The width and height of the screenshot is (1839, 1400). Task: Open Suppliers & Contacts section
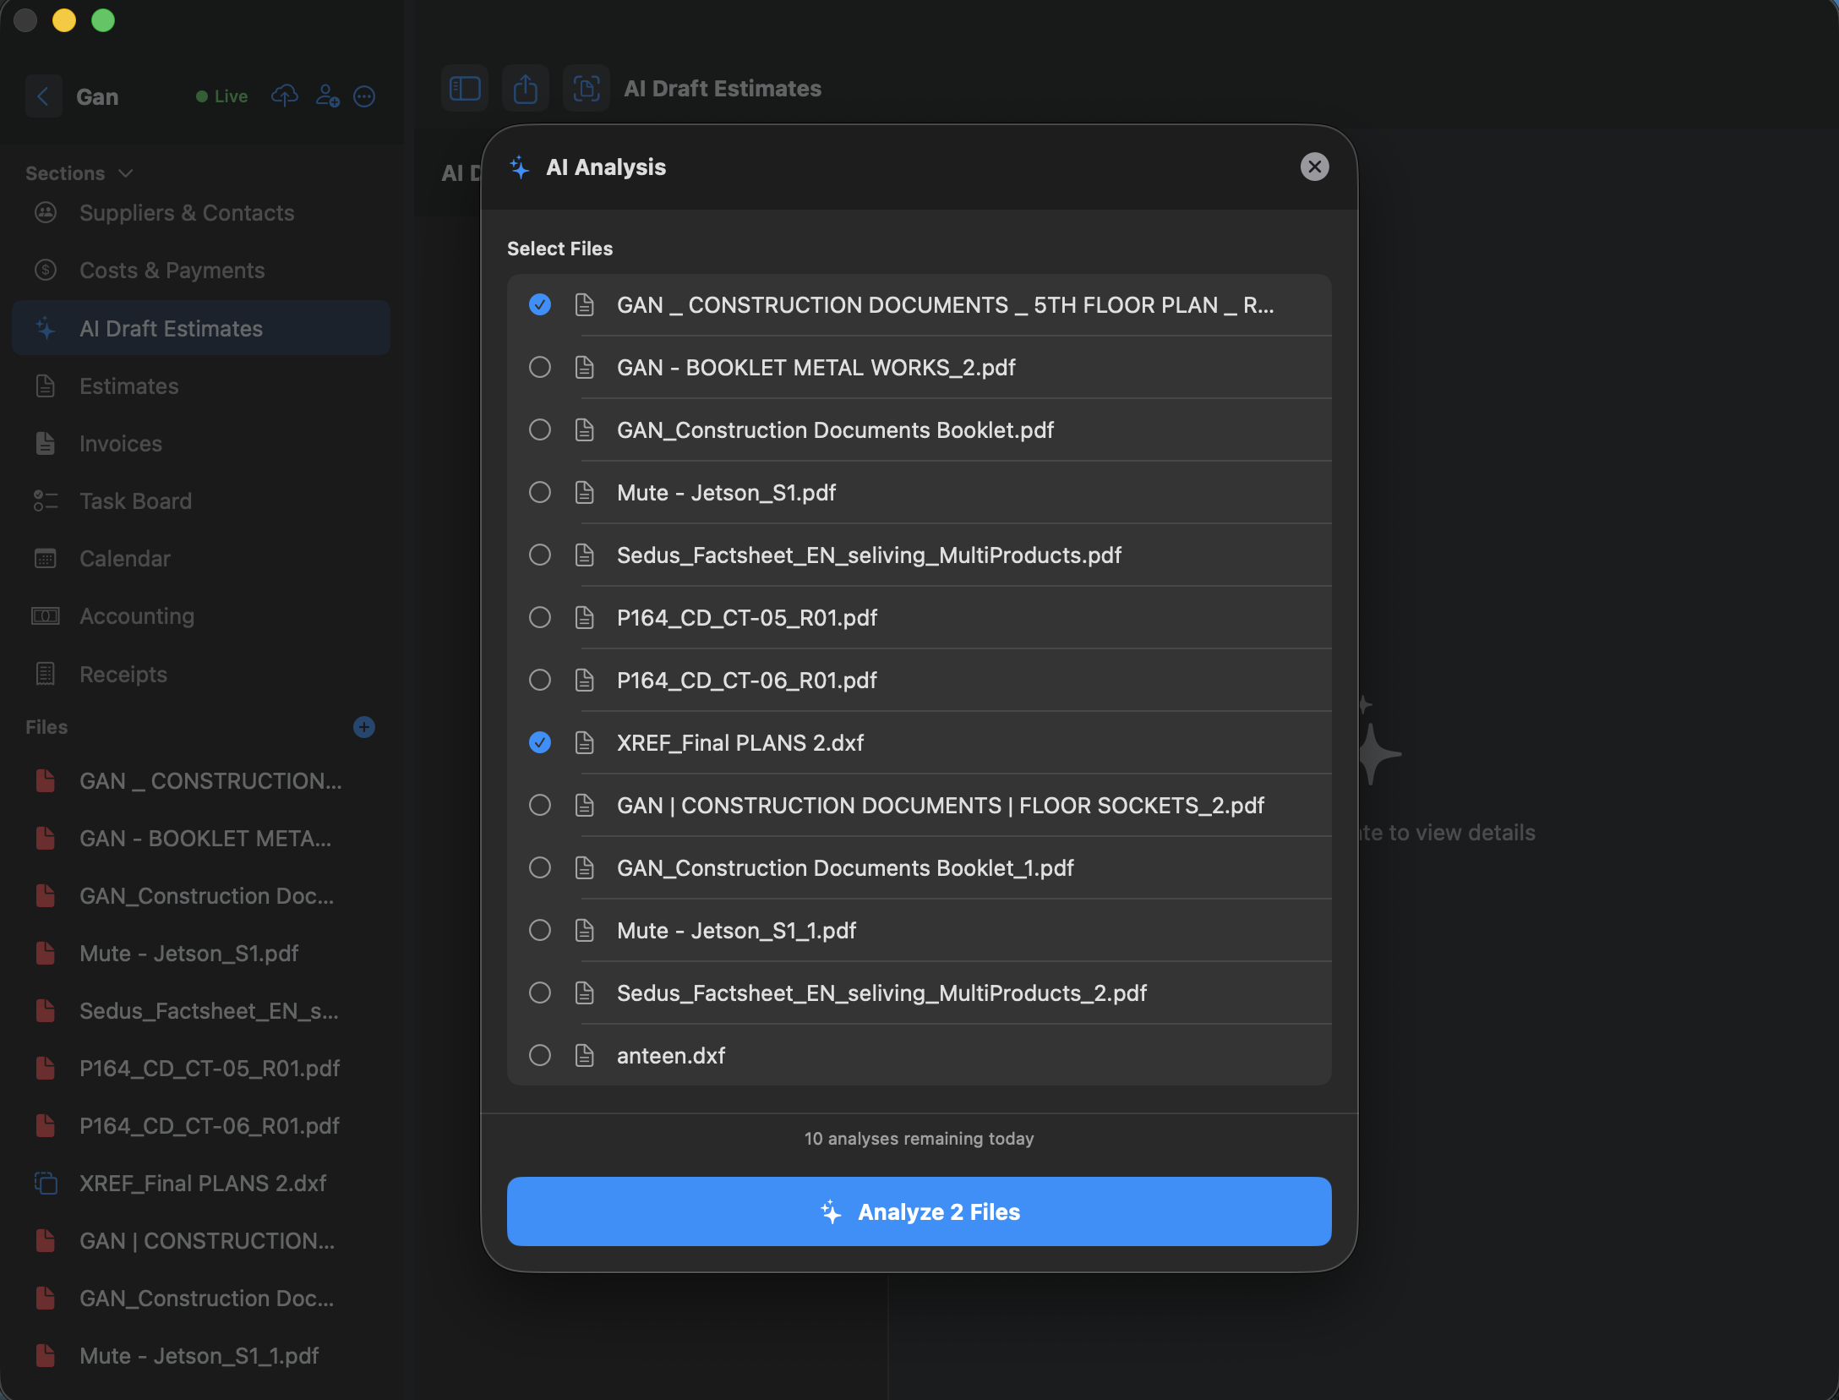pyautogui.click(x=201, y=213)
